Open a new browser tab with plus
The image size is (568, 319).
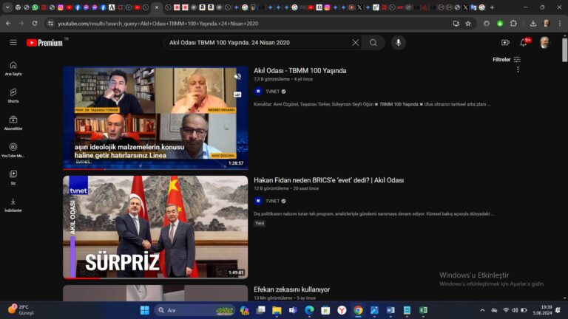point(492,7)
